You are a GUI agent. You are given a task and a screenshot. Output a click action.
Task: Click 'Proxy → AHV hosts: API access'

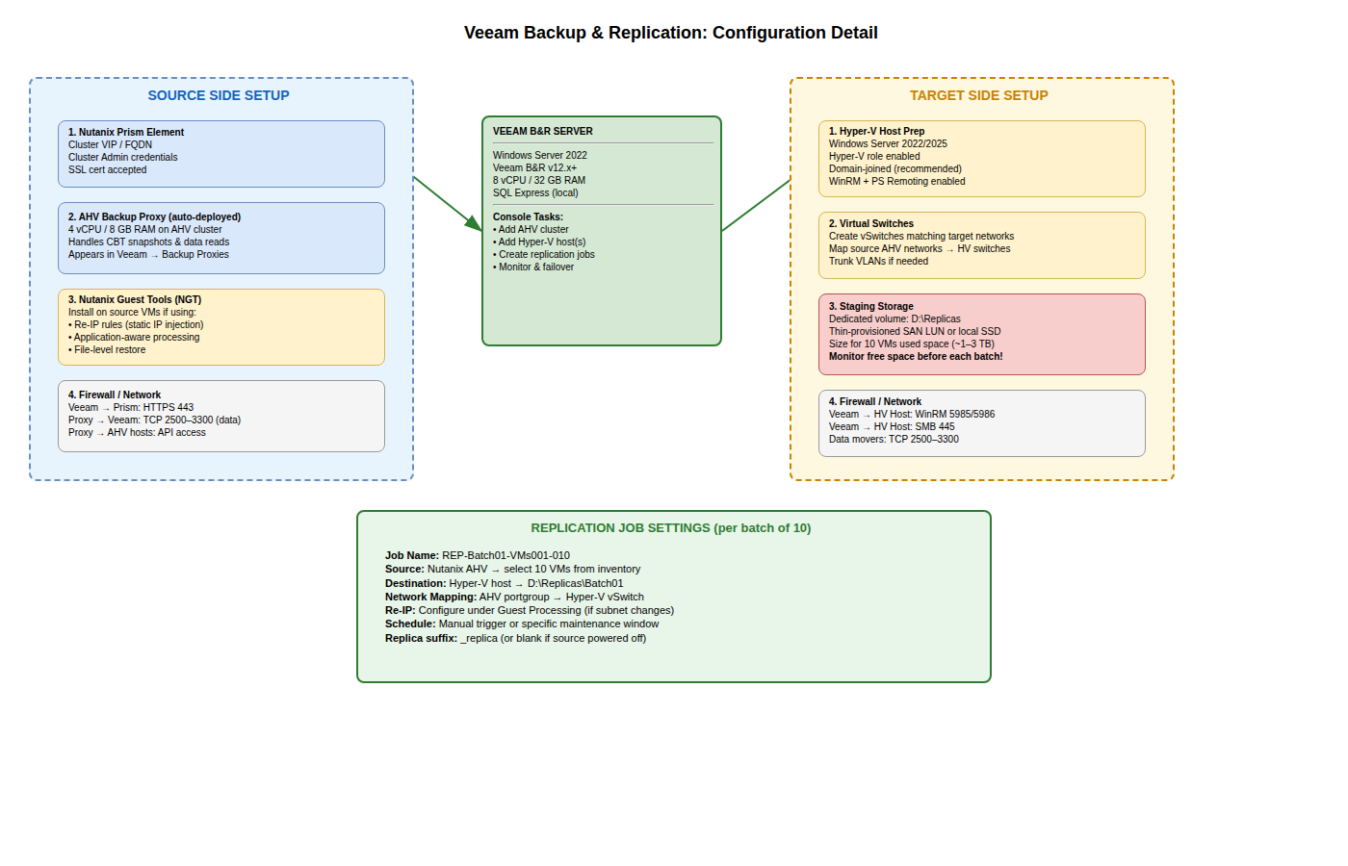[x=137, y=432]
